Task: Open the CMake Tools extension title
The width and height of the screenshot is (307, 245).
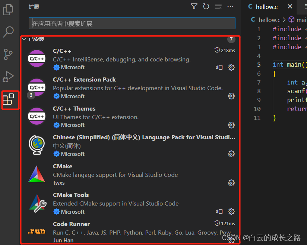Action: (71, 195)
